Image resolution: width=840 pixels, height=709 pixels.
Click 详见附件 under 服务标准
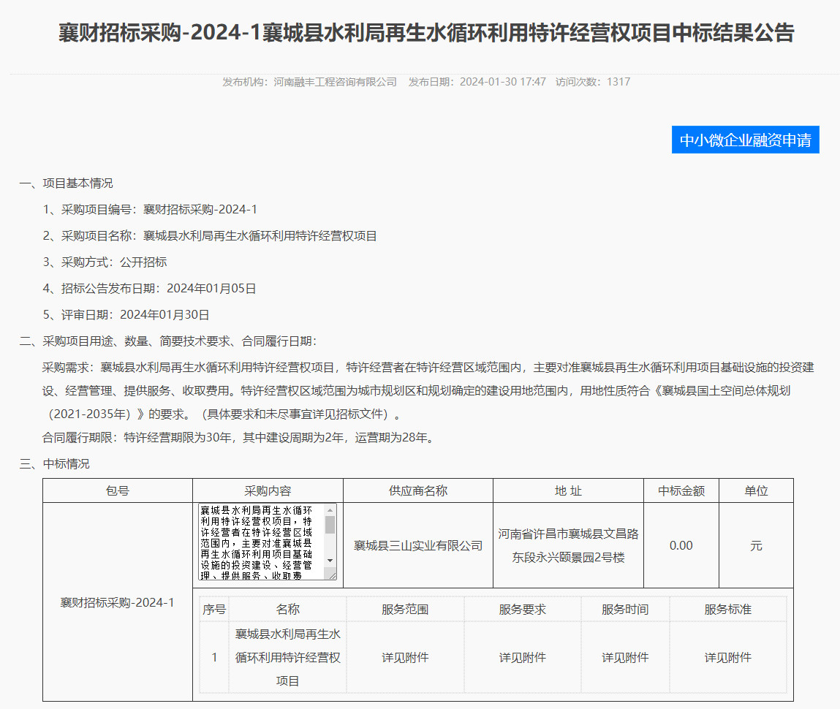pyautogui.click(x=728, y=658)
